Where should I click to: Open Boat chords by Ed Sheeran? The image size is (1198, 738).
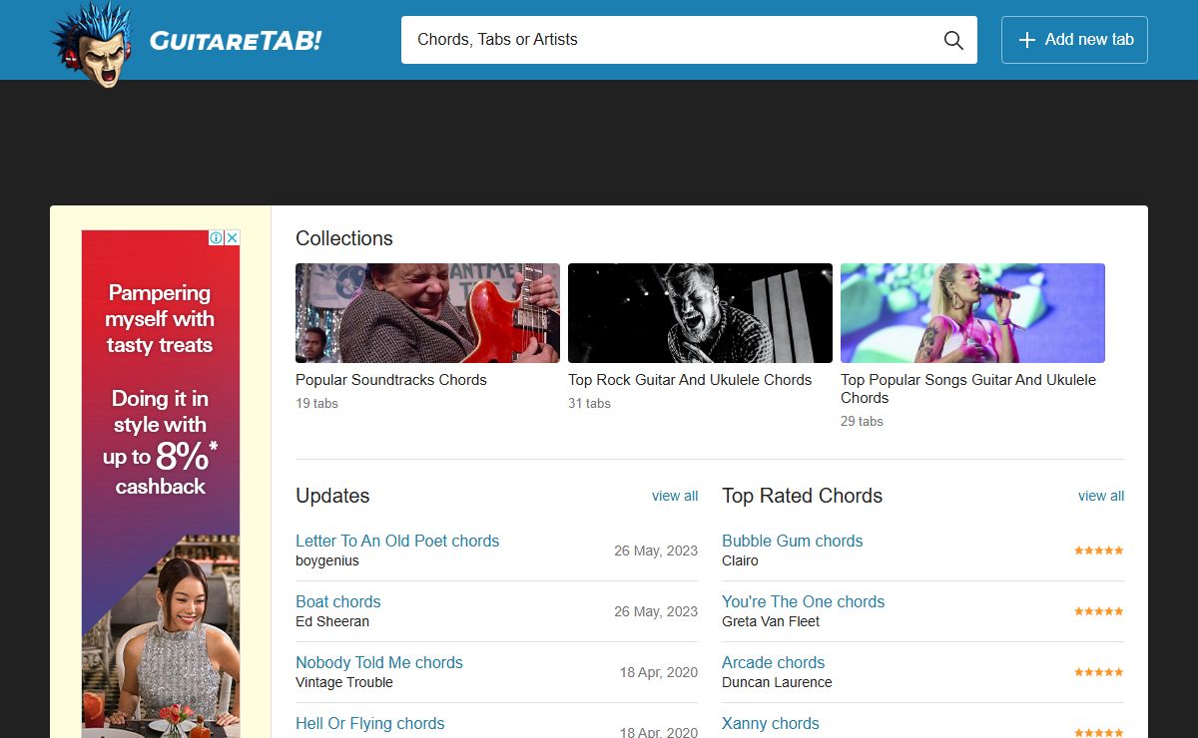337,601
